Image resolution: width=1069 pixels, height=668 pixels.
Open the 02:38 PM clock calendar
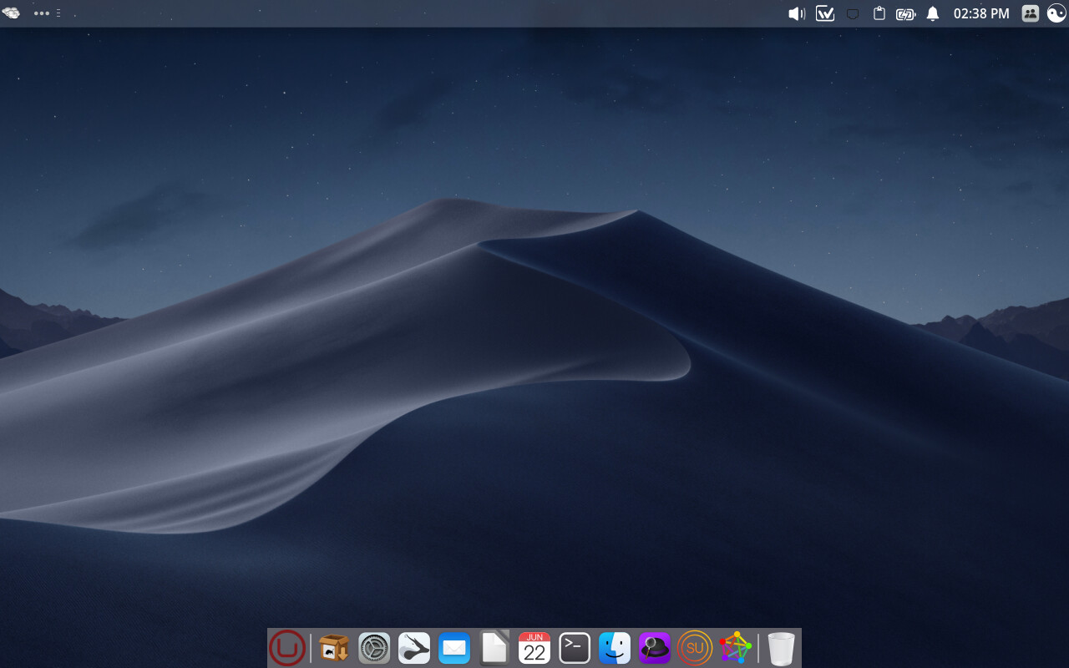(x=979, y=13)
